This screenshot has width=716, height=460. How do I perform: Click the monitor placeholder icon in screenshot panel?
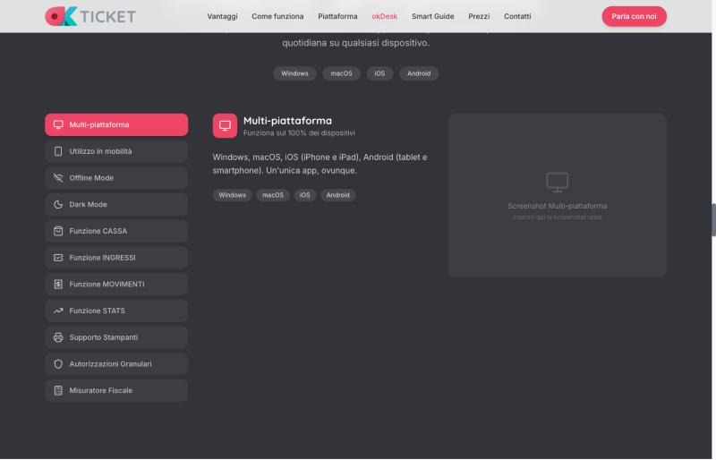point(557,182)
